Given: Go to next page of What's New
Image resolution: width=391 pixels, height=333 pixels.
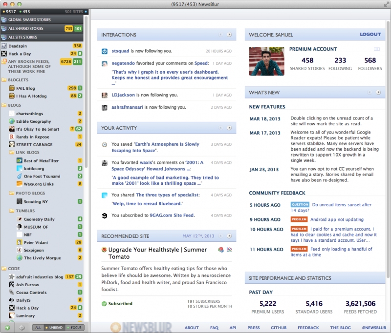Looking at the screenshot, I should pos(378,92).
